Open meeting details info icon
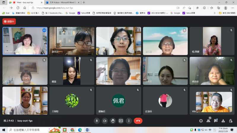Screen dimensions: 237x133 click(201, 121)
